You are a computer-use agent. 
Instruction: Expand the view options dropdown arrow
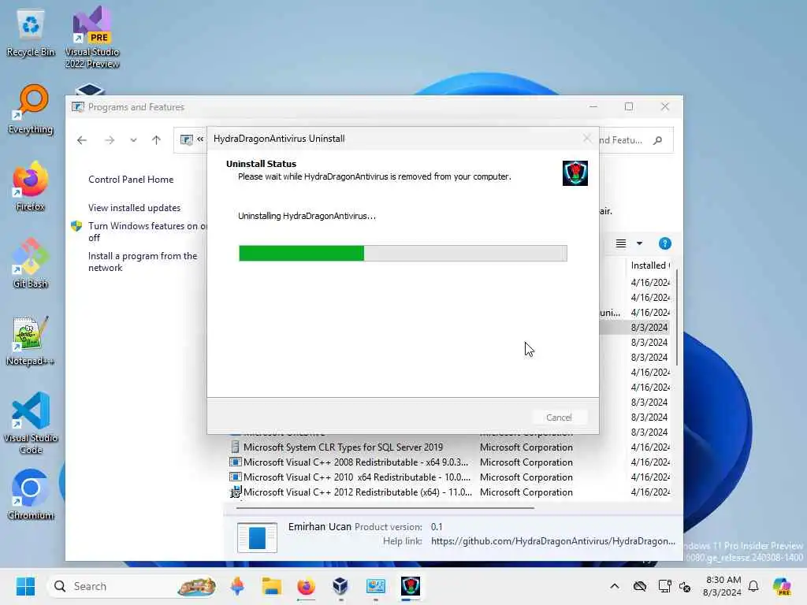[640, 243]
